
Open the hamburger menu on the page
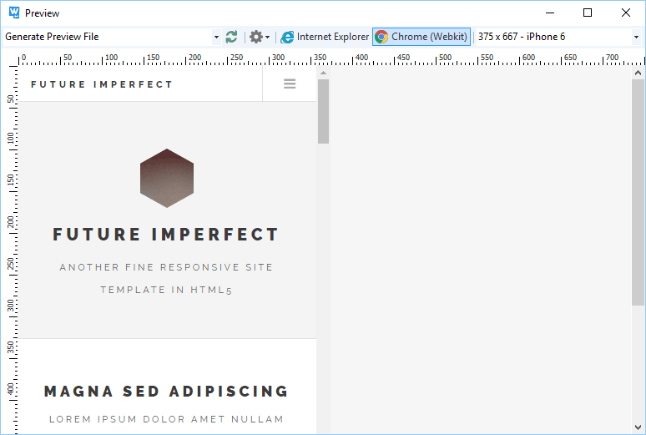click(290, 84)
